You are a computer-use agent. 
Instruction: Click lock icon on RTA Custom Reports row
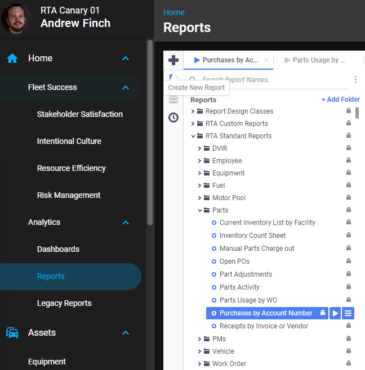pos(349,124)
